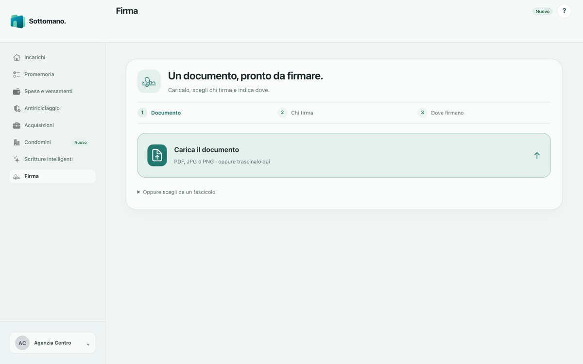Click the step number 3 circle
Screen dimensions: 583x364
(x=422, y=113)
